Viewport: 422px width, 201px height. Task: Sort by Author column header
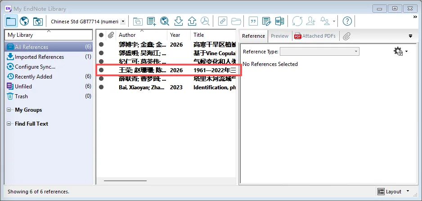coord(142,35)
